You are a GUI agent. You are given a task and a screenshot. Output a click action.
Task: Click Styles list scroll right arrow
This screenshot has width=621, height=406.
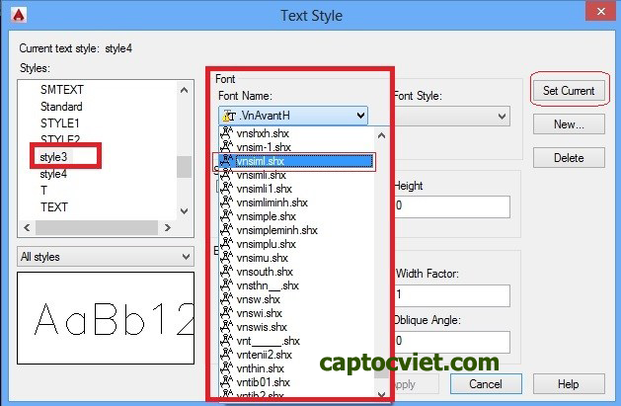[168, 227]
